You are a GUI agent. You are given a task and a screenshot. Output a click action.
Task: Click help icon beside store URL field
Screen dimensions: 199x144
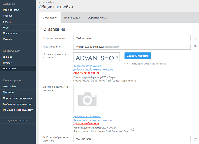(195, 47)
